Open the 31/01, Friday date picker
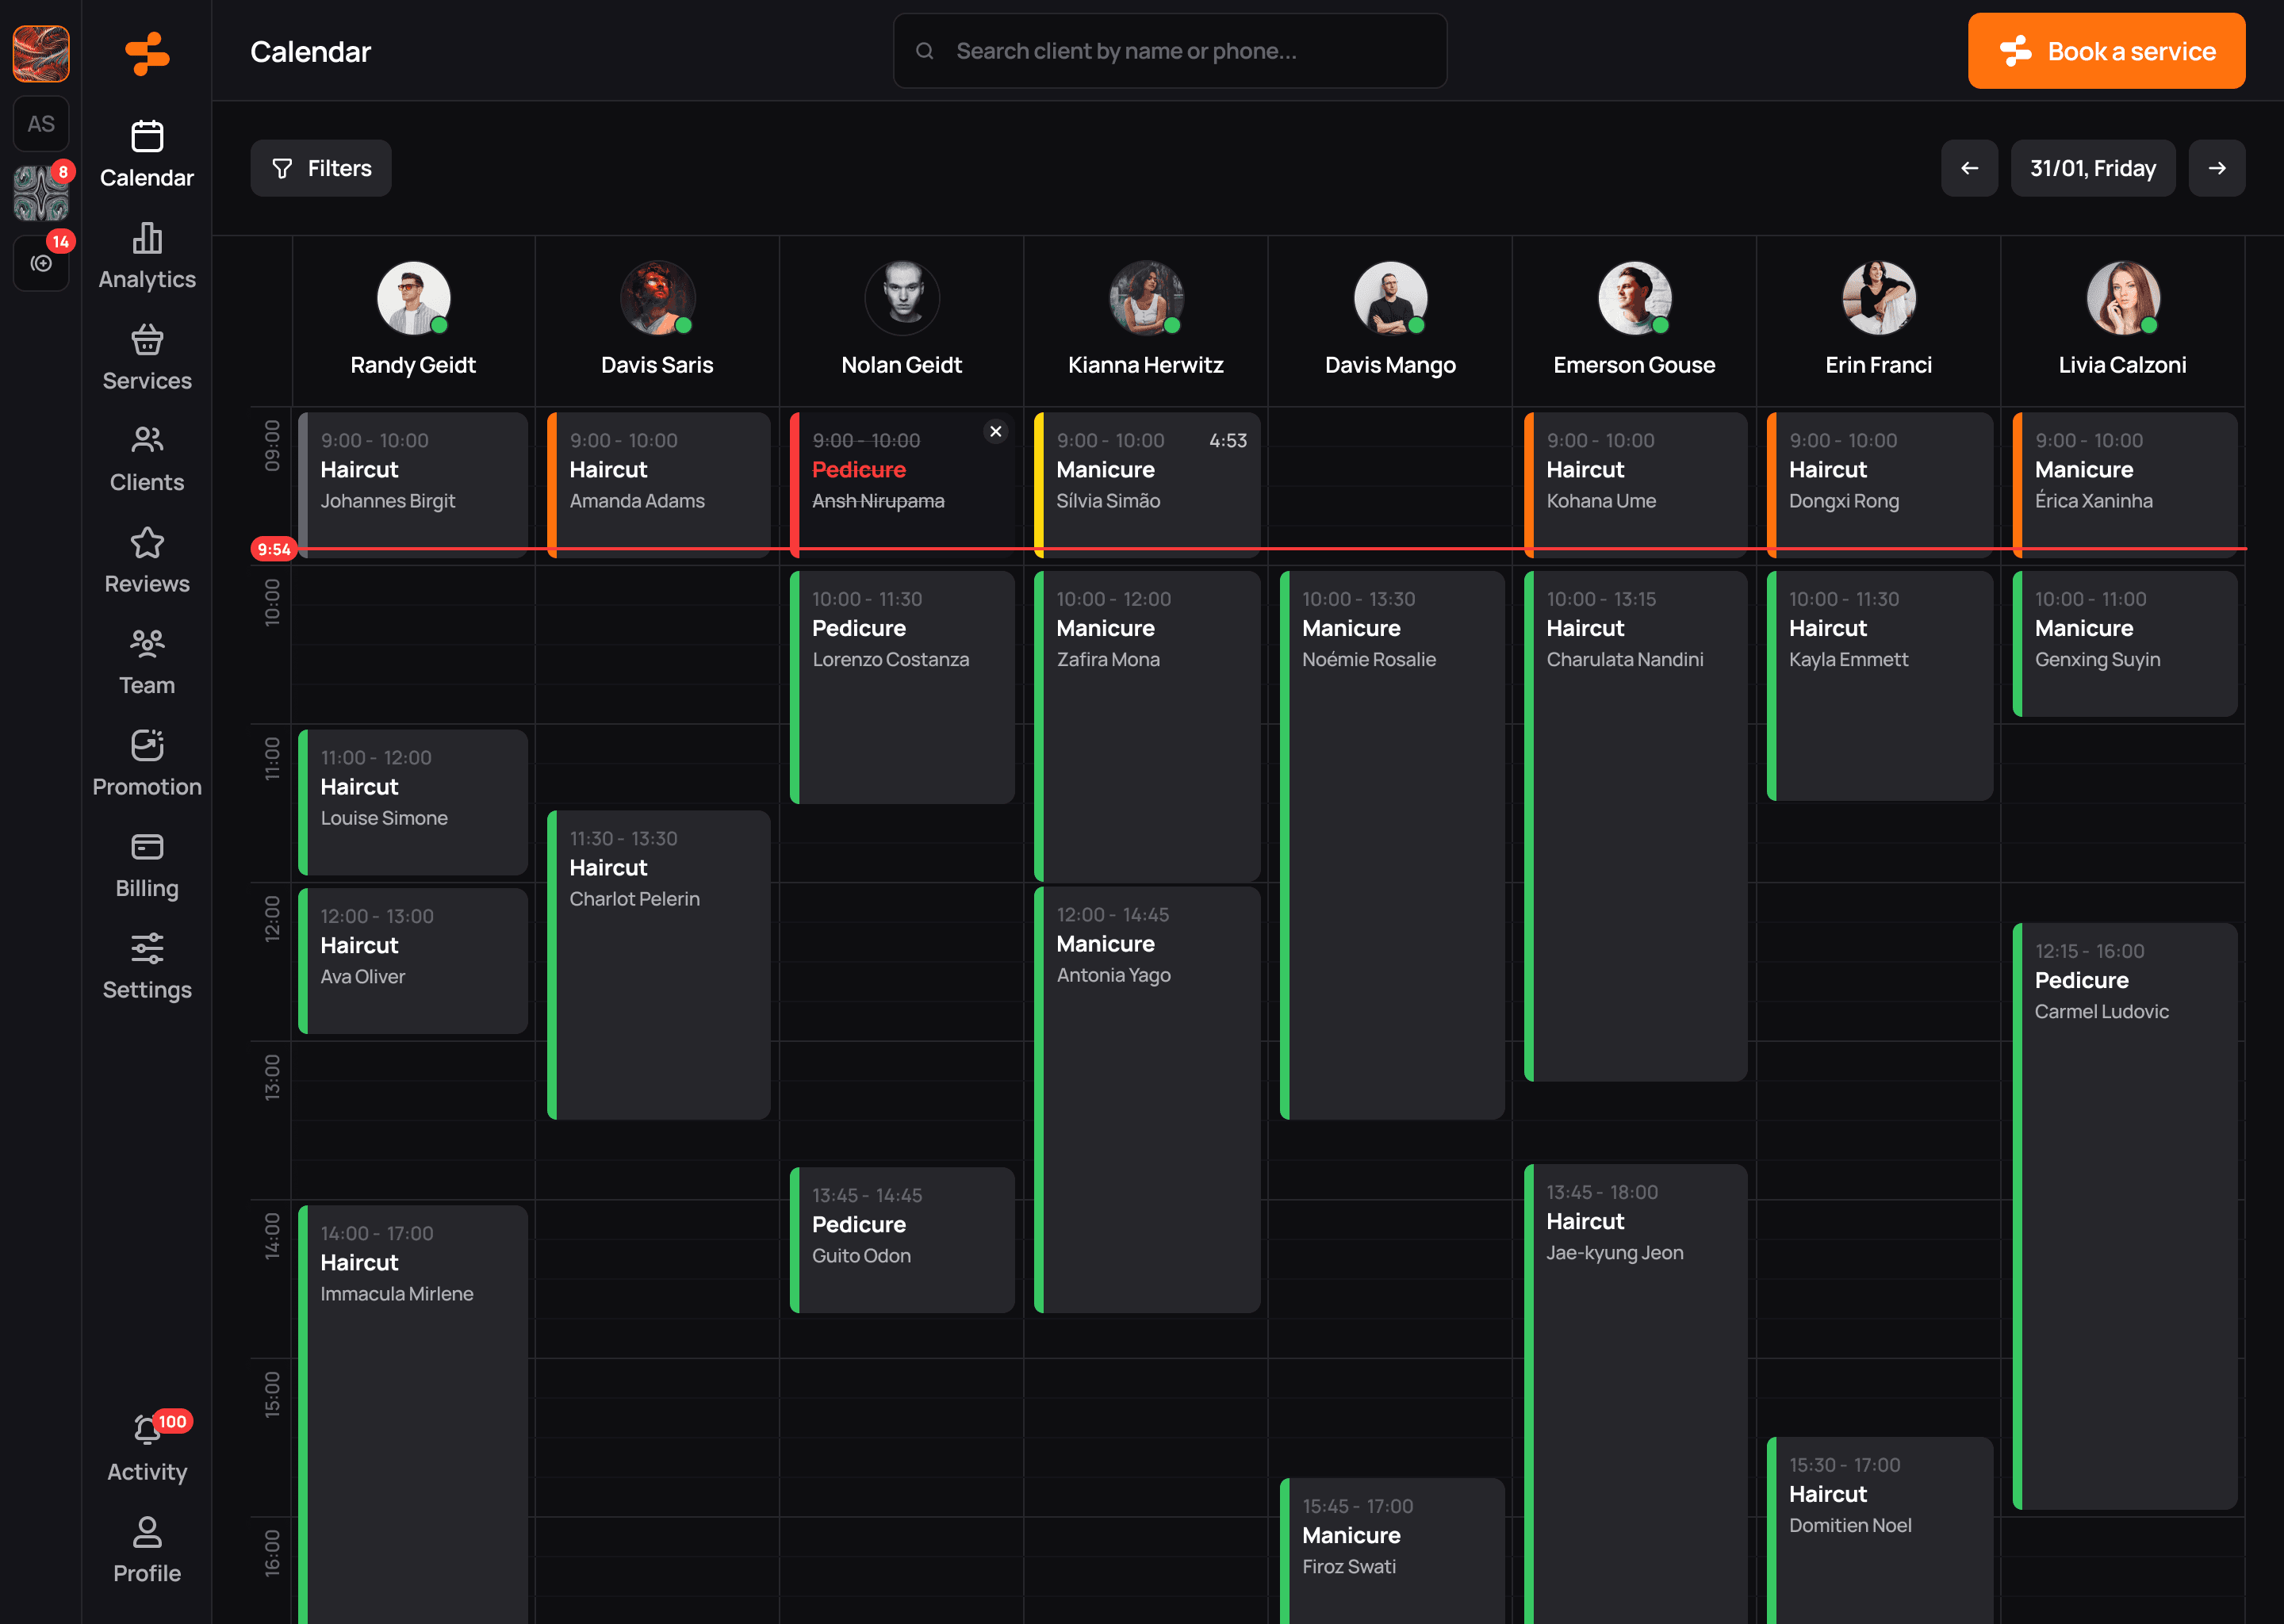 point(2092,168)
